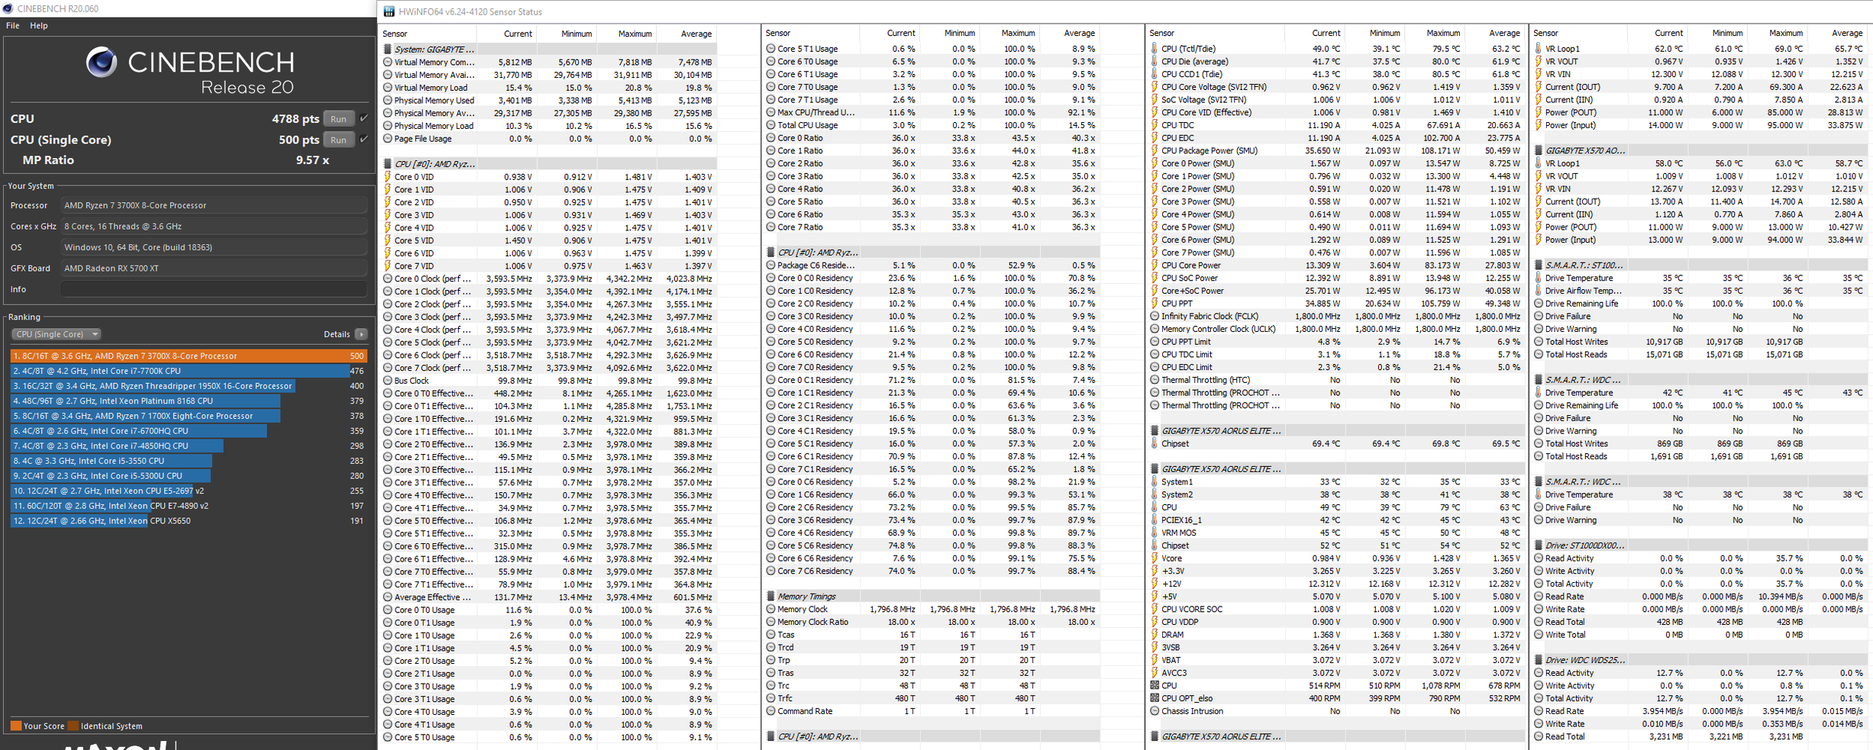The image size is (1873, 750).
Task: Select the Total Host Writes row showing 10,917 GB
Action: click(x=1701, y=342)
